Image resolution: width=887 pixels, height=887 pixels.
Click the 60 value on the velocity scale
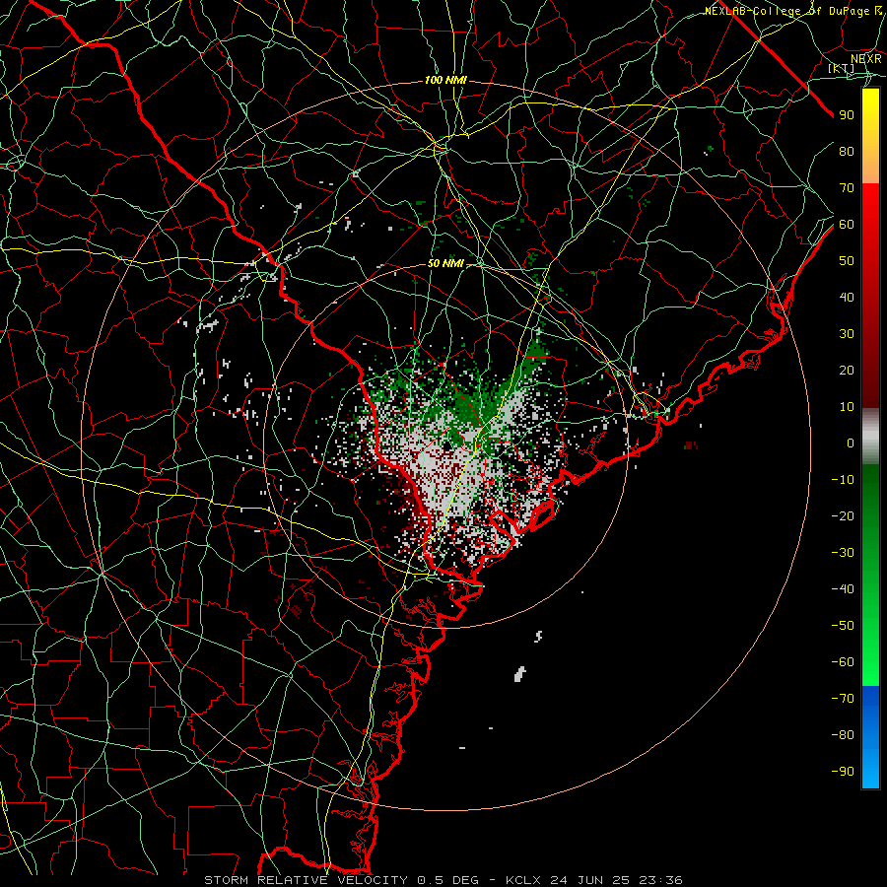[x=847, y=224]
